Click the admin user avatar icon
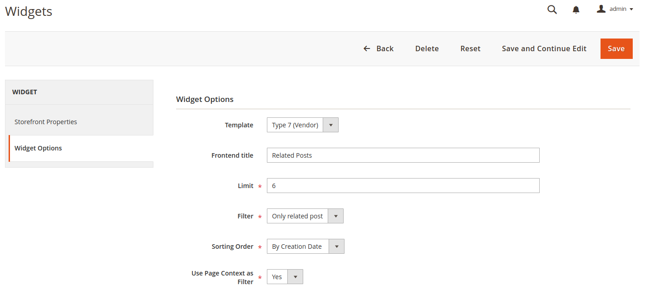645x295 pixels. [x=601, y=9]
